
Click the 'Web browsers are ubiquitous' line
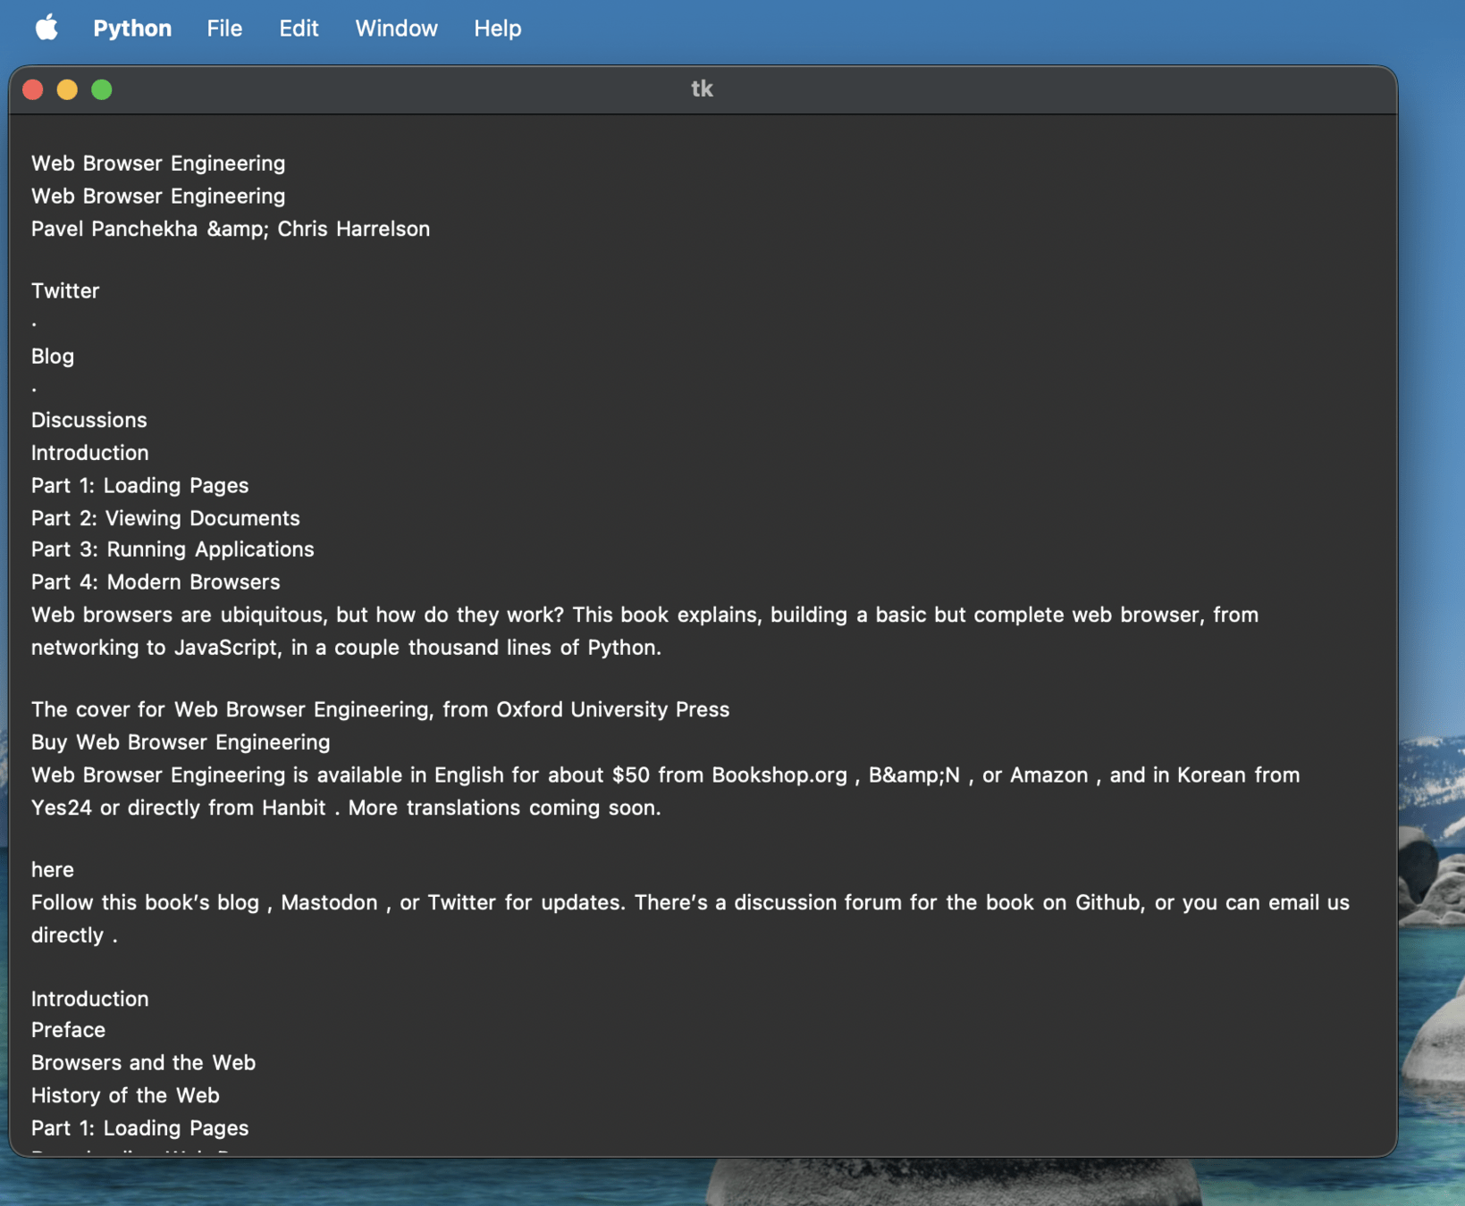click(x=644, y=616)
